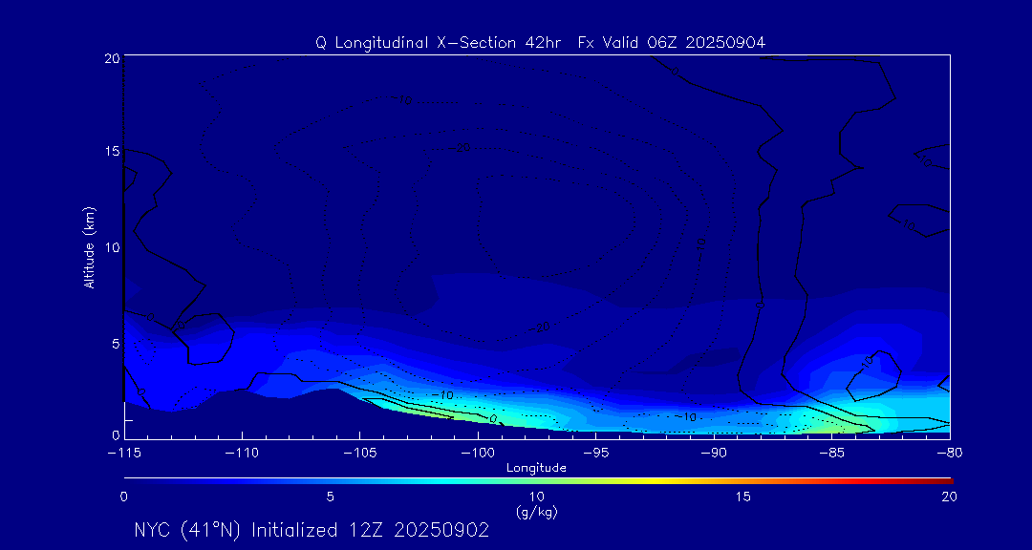This screenshot has width=1032, height=550.
Task: Click the colorbar tick label 5
Action: pyautogui.click(x=331, y=497)
